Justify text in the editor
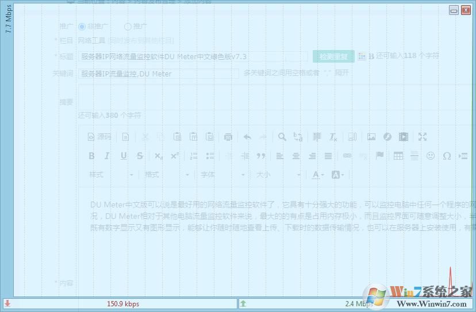This screenshot has height=312, width=476. 328,156
